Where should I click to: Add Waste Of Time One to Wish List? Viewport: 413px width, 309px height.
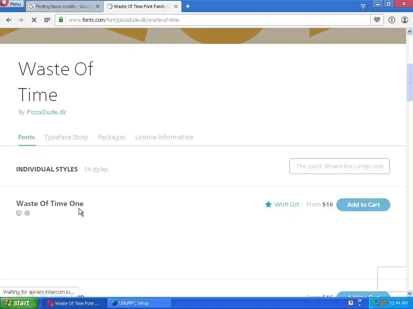coord(287,204)
